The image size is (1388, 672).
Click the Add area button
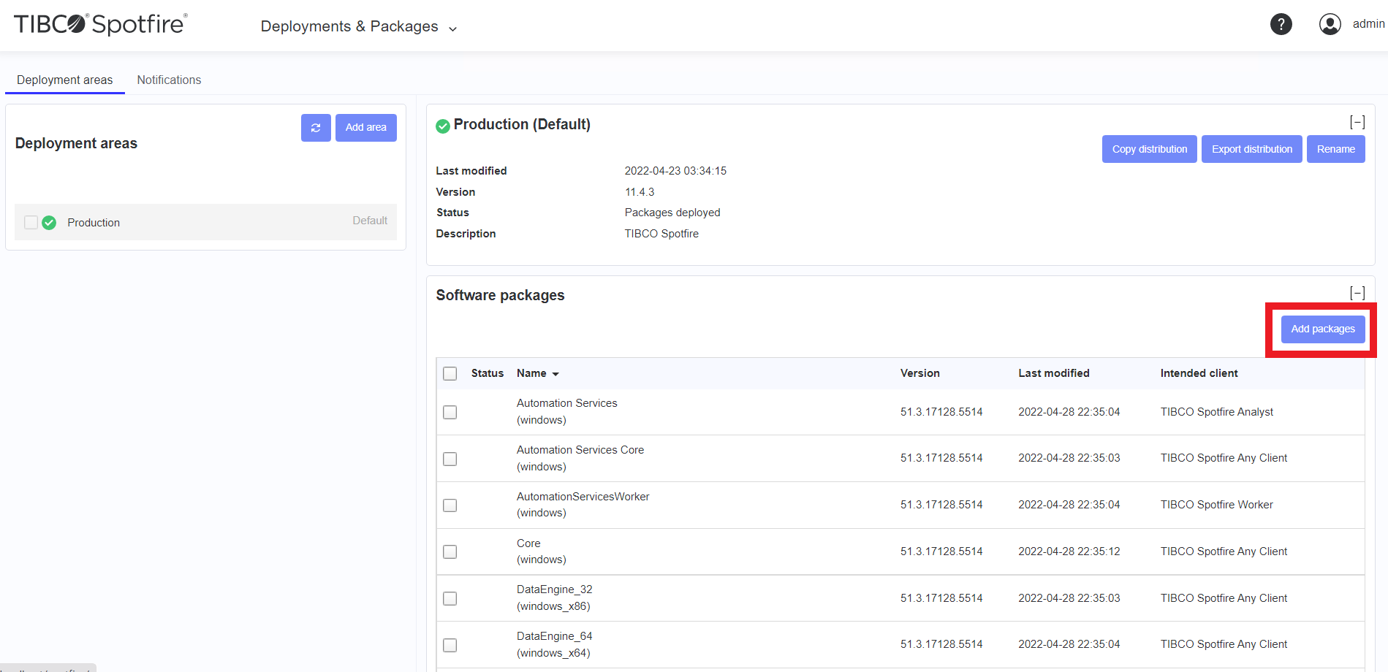click(366, 128)
